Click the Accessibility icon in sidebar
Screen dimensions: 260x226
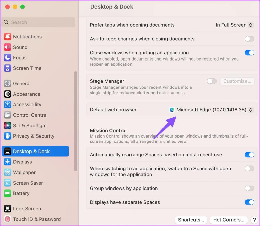7,104
